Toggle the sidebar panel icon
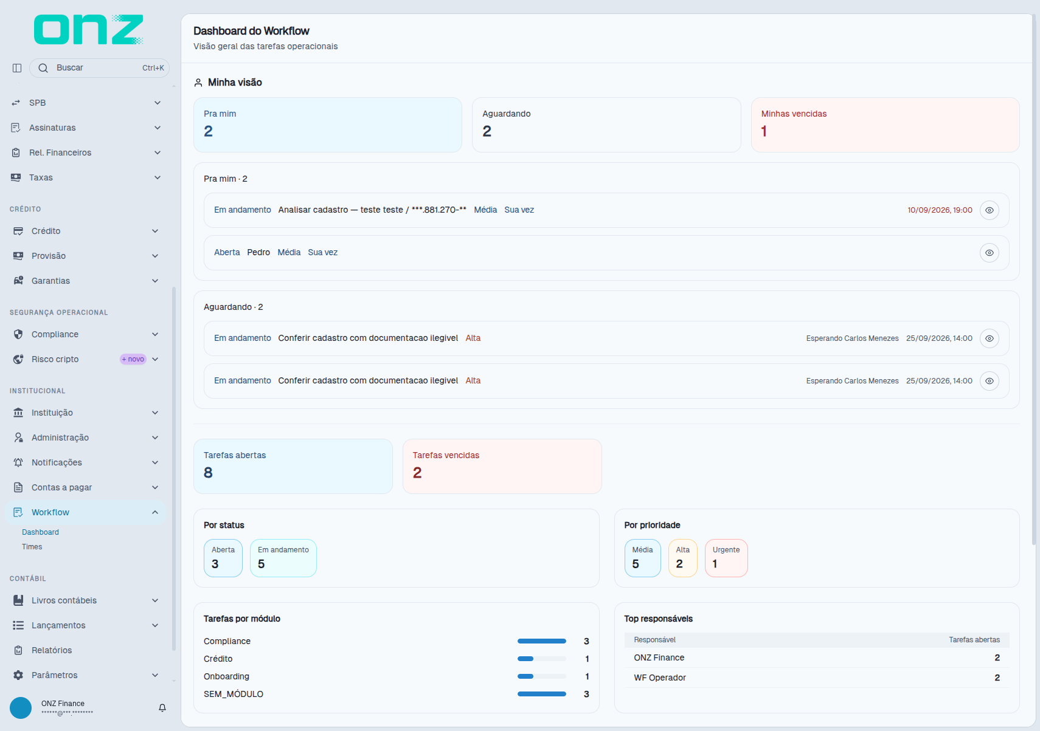1040x731 pixels. (17, 68)
